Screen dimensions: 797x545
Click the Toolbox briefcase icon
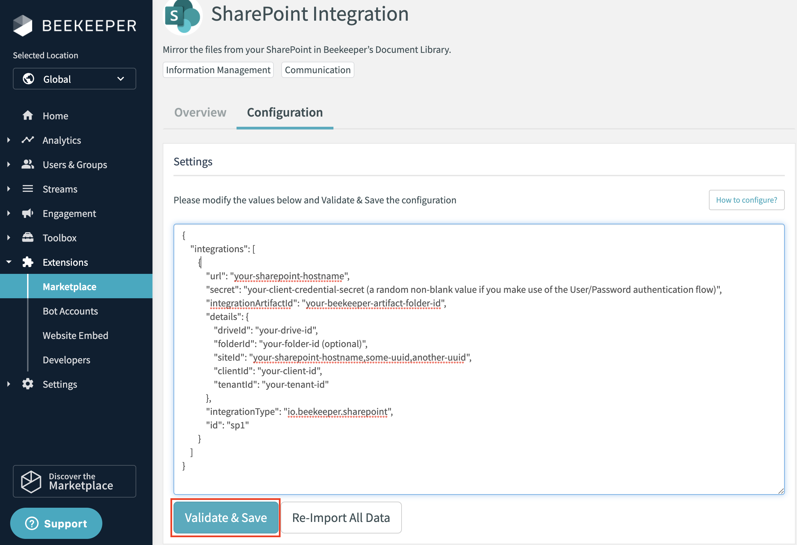point(28,237)
